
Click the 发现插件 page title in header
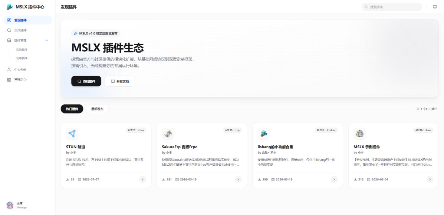coord(69,7)
